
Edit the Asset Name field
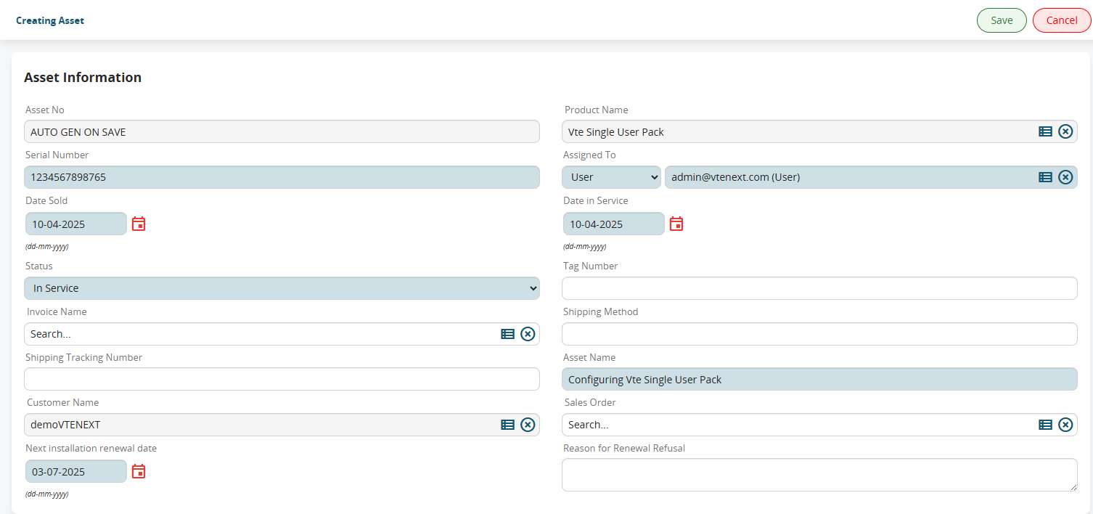click(819, 379)
